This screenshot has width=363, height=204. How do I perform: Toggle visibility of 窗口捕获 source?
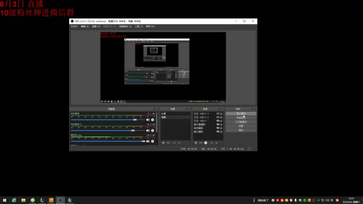pos(218,131)
